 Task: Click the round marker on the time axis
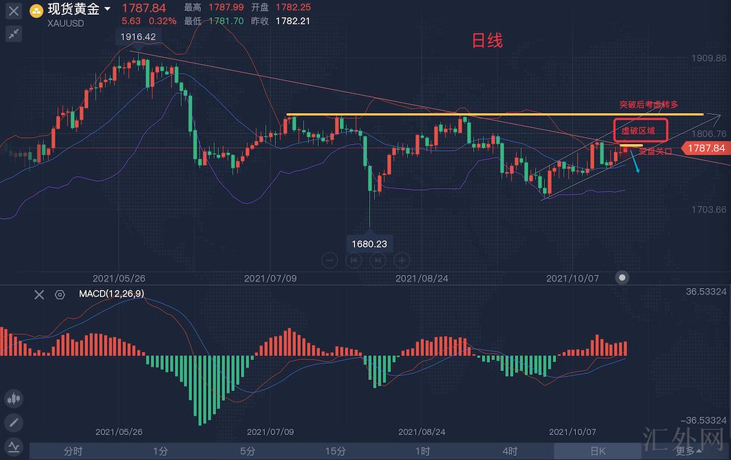(x=622, y=278)
